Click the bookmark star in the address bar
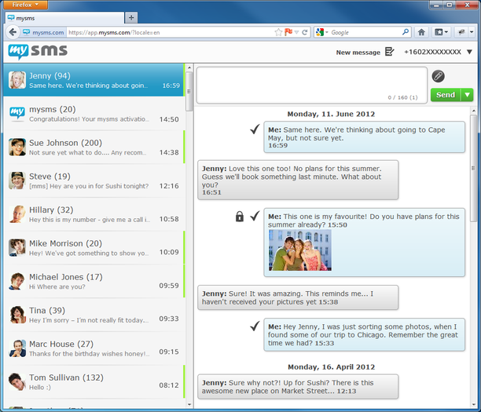Screen dimensions: 481x412 pyautogui.click(x=278, y=32)
